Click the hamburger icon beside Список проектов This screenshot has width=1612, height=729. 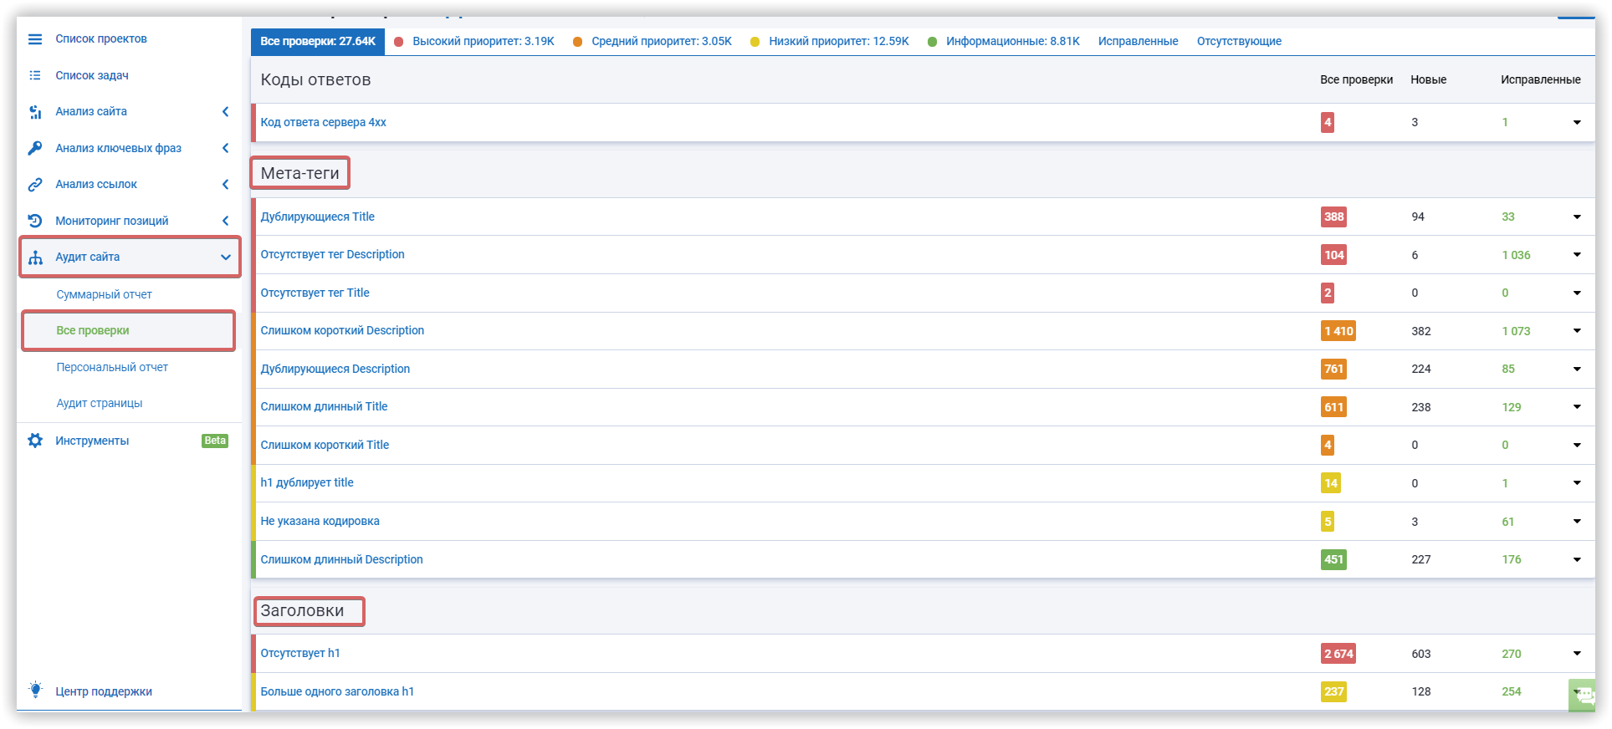[35, 39]
